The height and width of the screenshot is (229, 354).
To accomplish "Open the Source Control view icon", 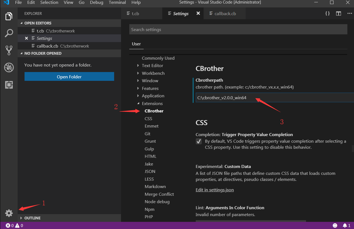I will point(9,50).
